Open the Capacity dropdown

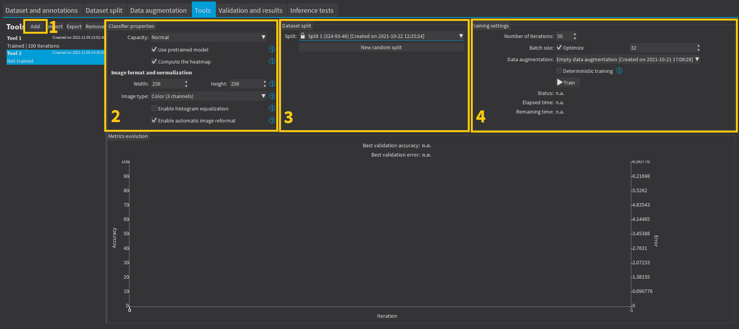pyautogui.click(x=208, y=37)
